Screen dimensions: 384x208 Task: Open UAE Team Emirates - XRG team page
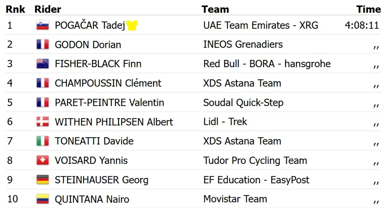tap(260, 25)
